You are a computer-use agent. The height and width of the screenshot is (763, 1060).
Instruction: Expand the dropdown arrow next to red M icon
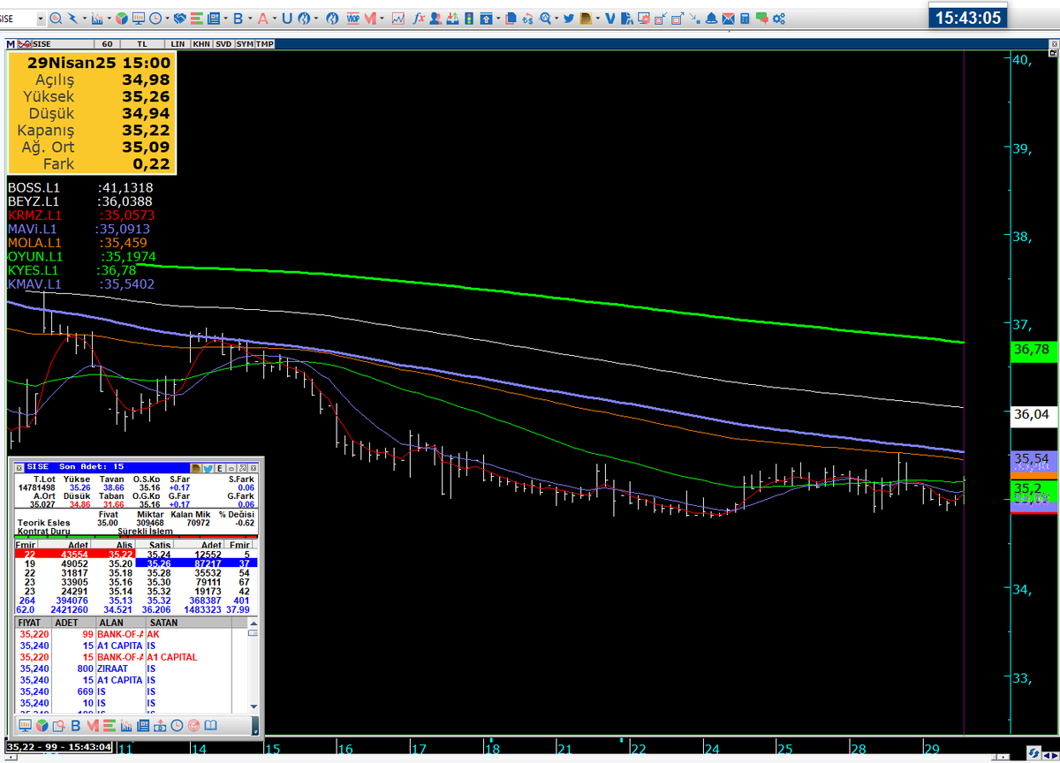tap(382, 18)
